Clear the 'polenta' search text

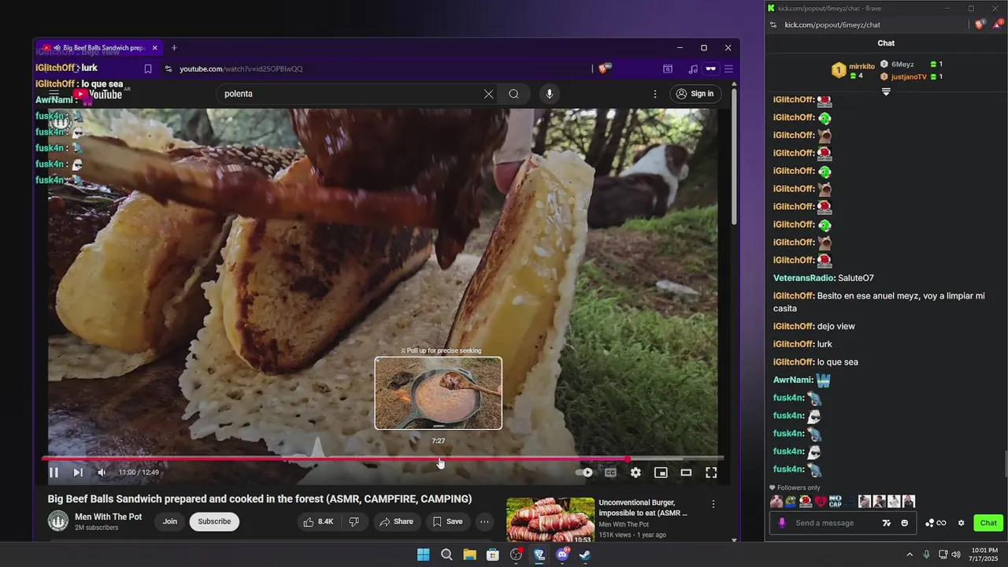point(488,94)
